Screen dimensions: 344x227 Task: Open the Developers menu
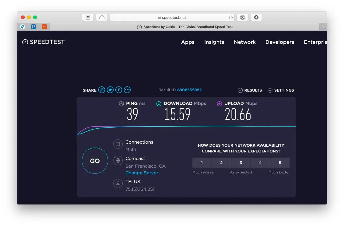pyautogui.click(x=280, y=42)
